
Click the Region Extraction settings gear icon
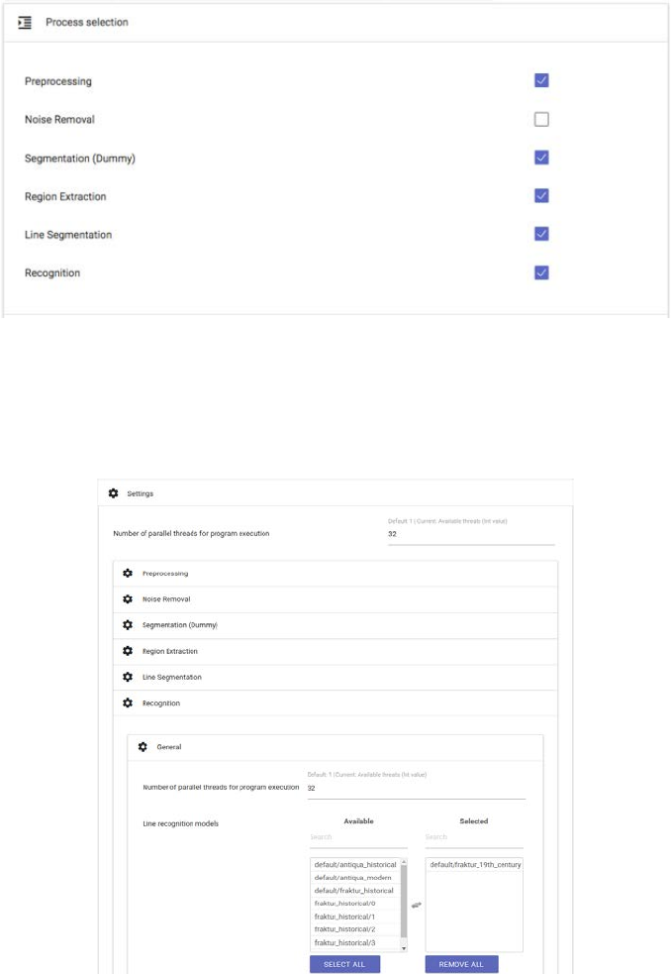tap(128, 651)
